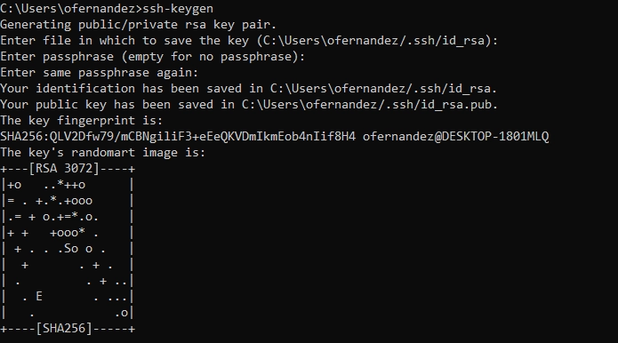Click the 'Your identification has been saved' line
Image resolution: width=618 pixels, height=343 pixels.
click(x=249, y=89)
